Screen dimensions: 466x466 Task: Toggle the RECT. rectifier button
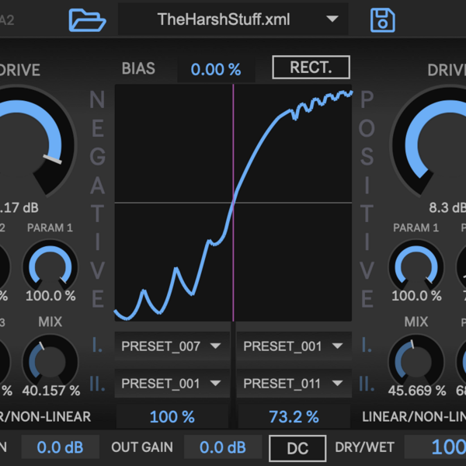[x=311, y=68]
